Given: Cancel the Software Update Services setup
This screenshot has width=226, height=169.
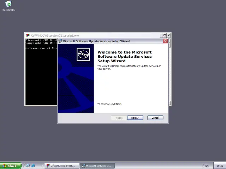Looking at the screenshot, I should (155, 118).
